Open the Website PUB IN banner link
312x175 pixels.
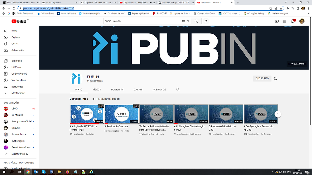click(297, 64)
